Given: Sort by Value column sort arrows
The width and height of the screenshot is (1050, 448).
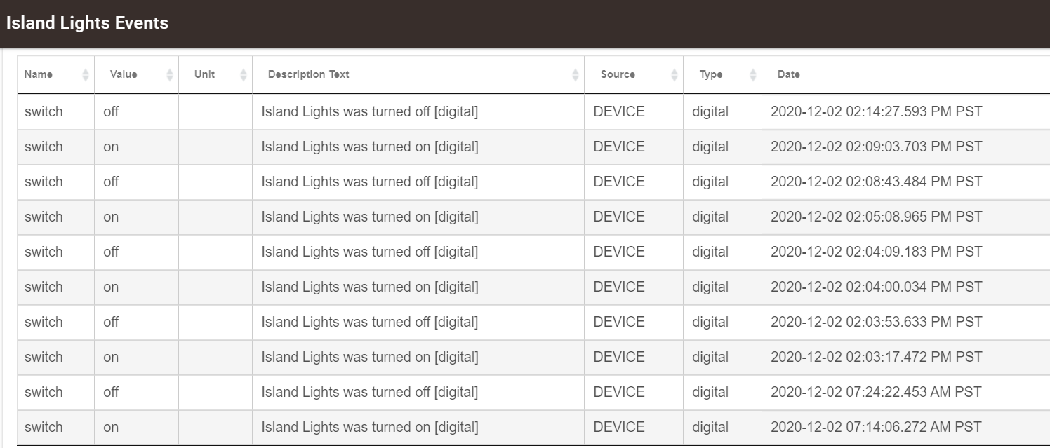Looking at the screenshot, I should coord(169,74).
